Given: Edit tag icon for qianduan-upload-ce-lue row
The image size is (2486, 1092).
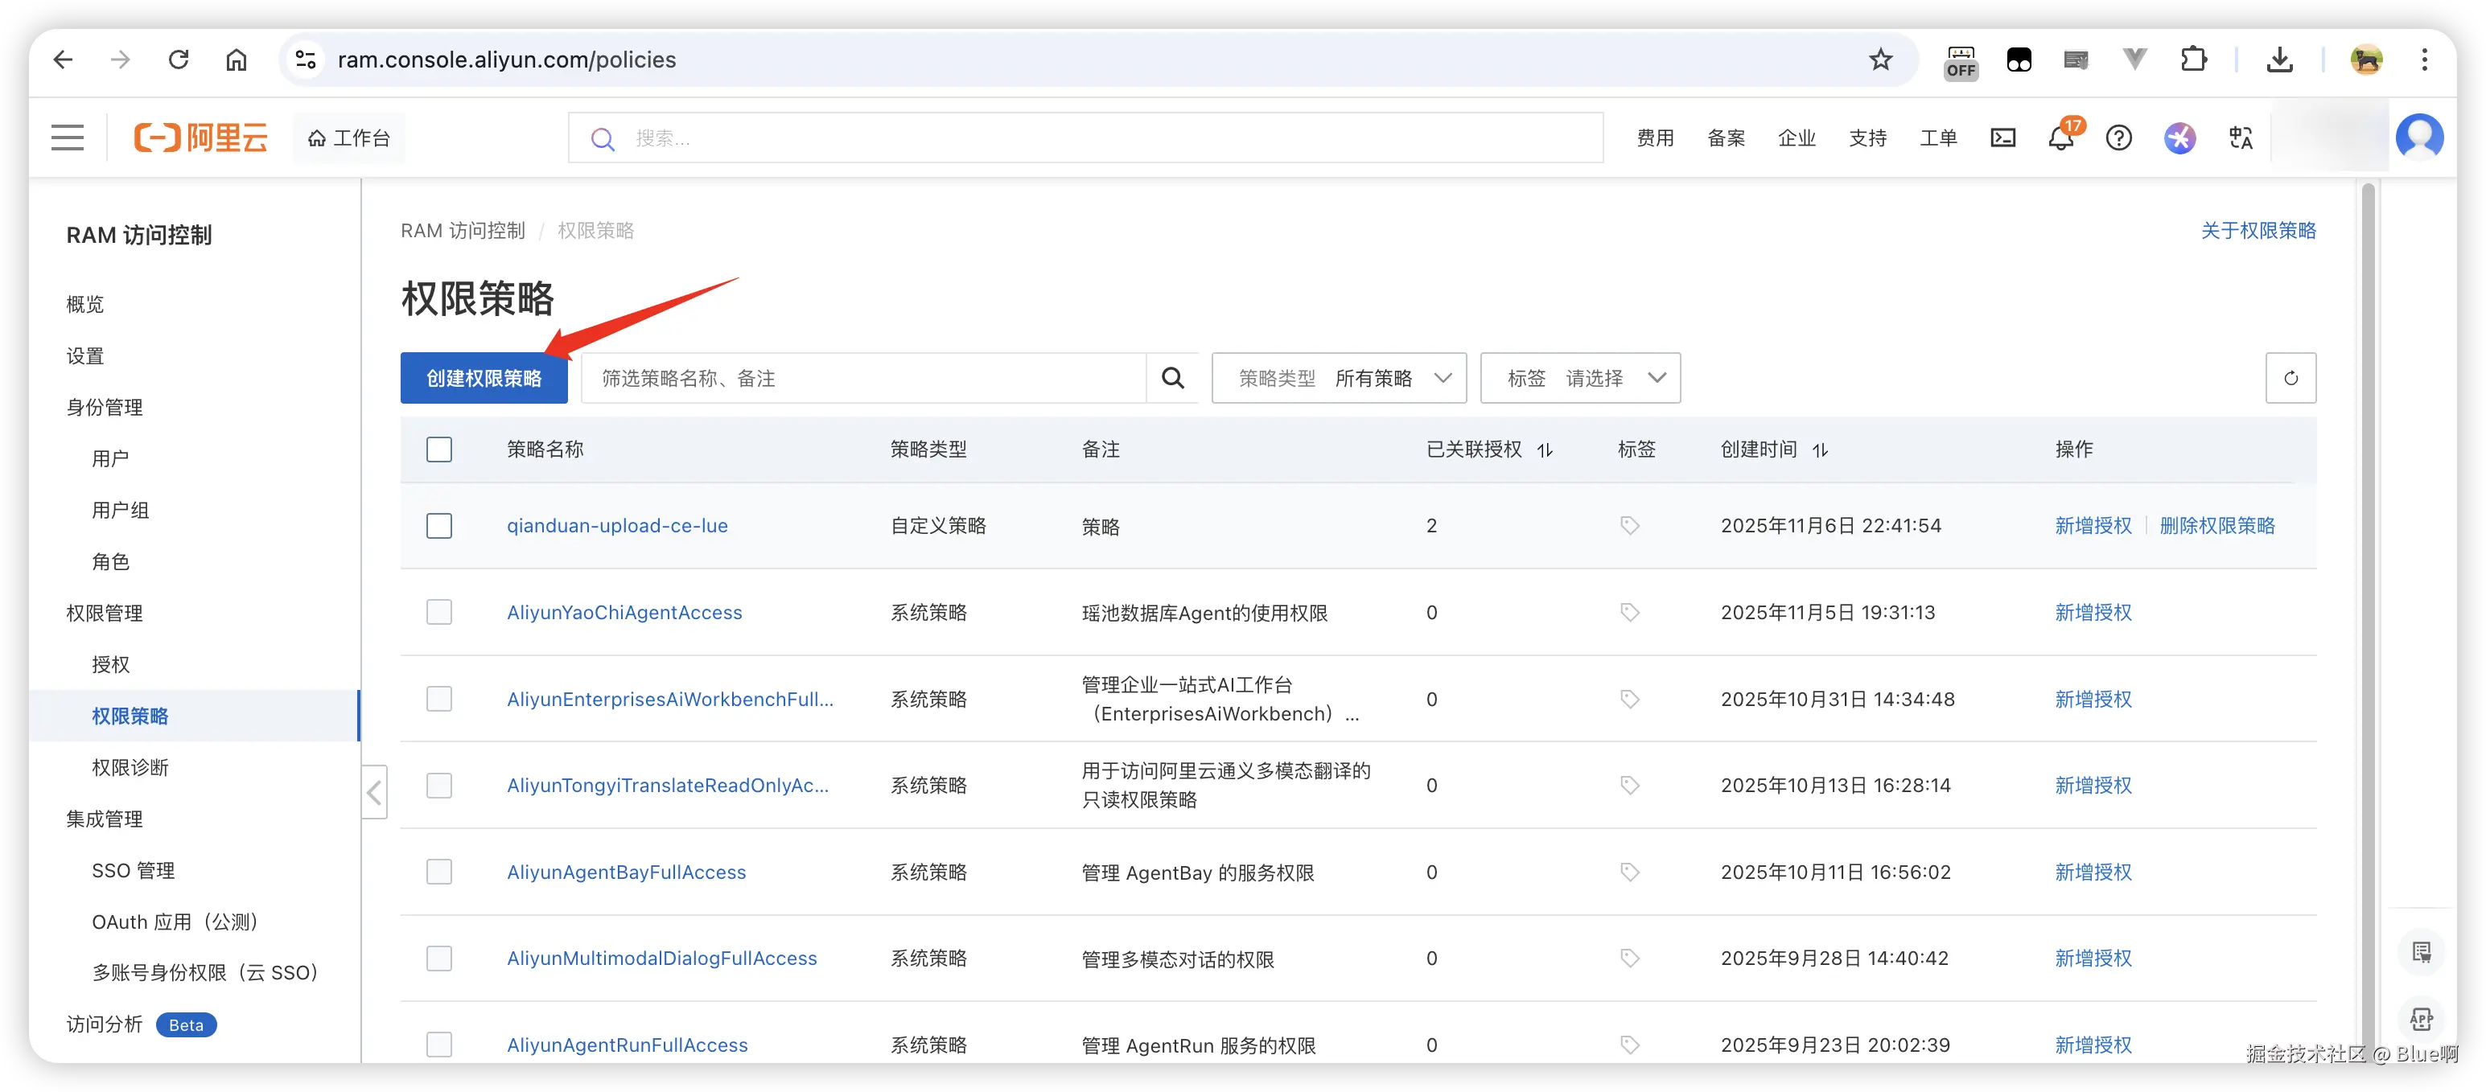Looking at the screenshot, I should coord(1629,526).
